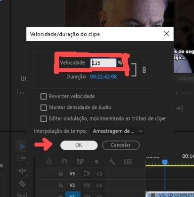This screenshot has width=194, height=197.
Task: Hide track V2 with eye icon
Action: pyautogui.click(x=99, y=186)
